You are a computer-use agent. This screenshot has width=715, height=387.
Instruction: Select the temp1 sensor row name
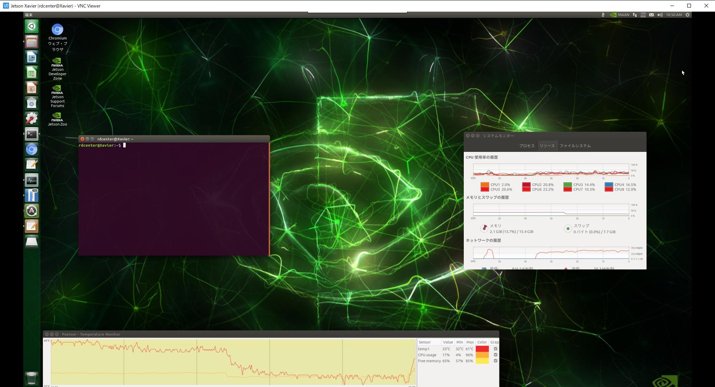(424, 349)
